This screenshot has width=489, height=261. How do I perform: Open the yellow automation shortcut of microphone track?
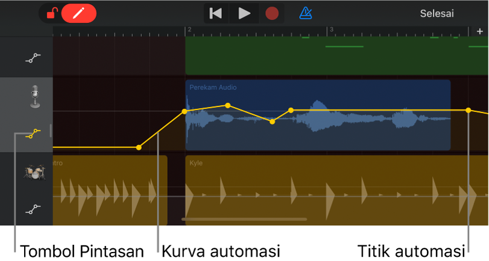(33, 134)
